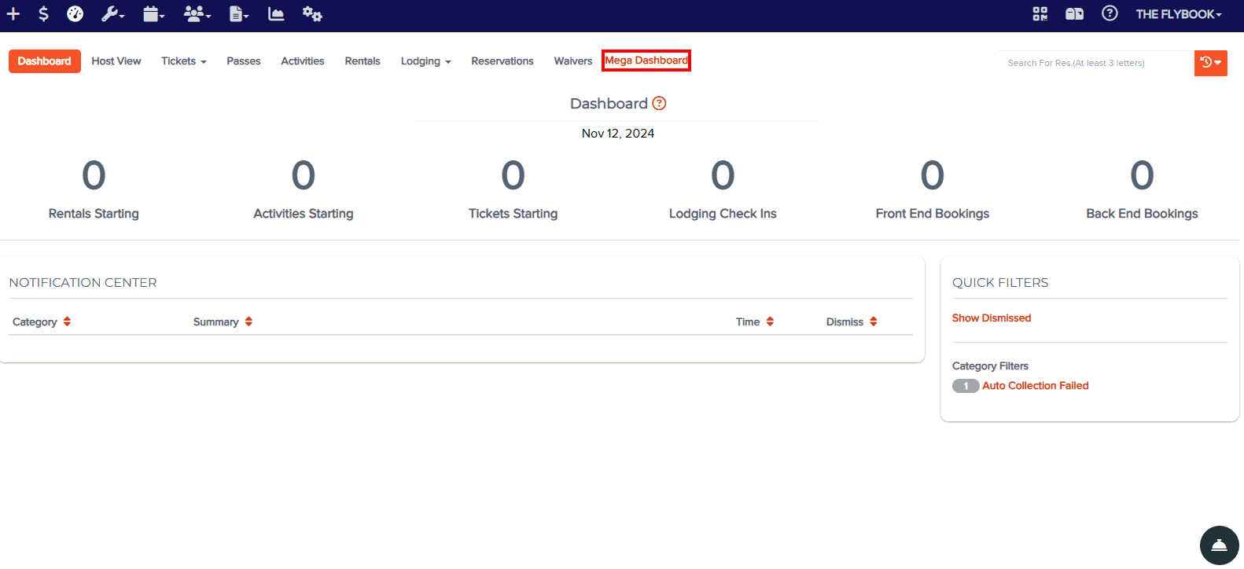The image size is (1244, 569).
Task: Open the Reservations tab
Action: pos(502,61)
